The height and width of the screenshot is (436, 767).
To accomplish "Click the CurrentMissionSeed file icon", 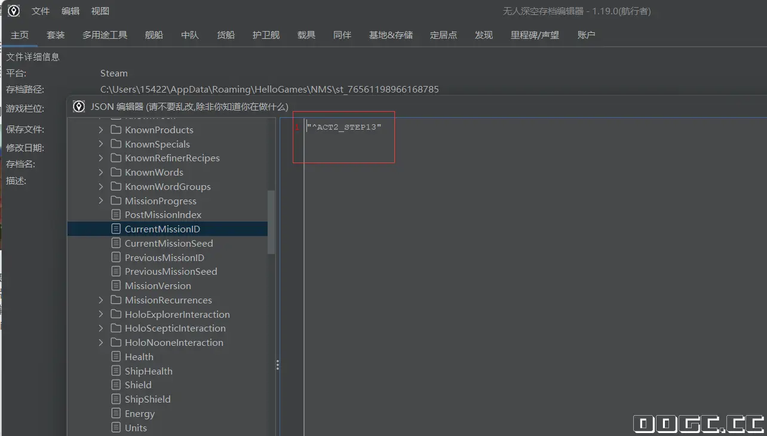I will click(x=116, y=243).
